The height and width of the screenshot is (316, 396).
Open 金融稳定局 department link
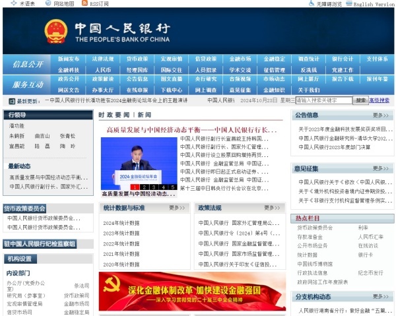[77, 312]
